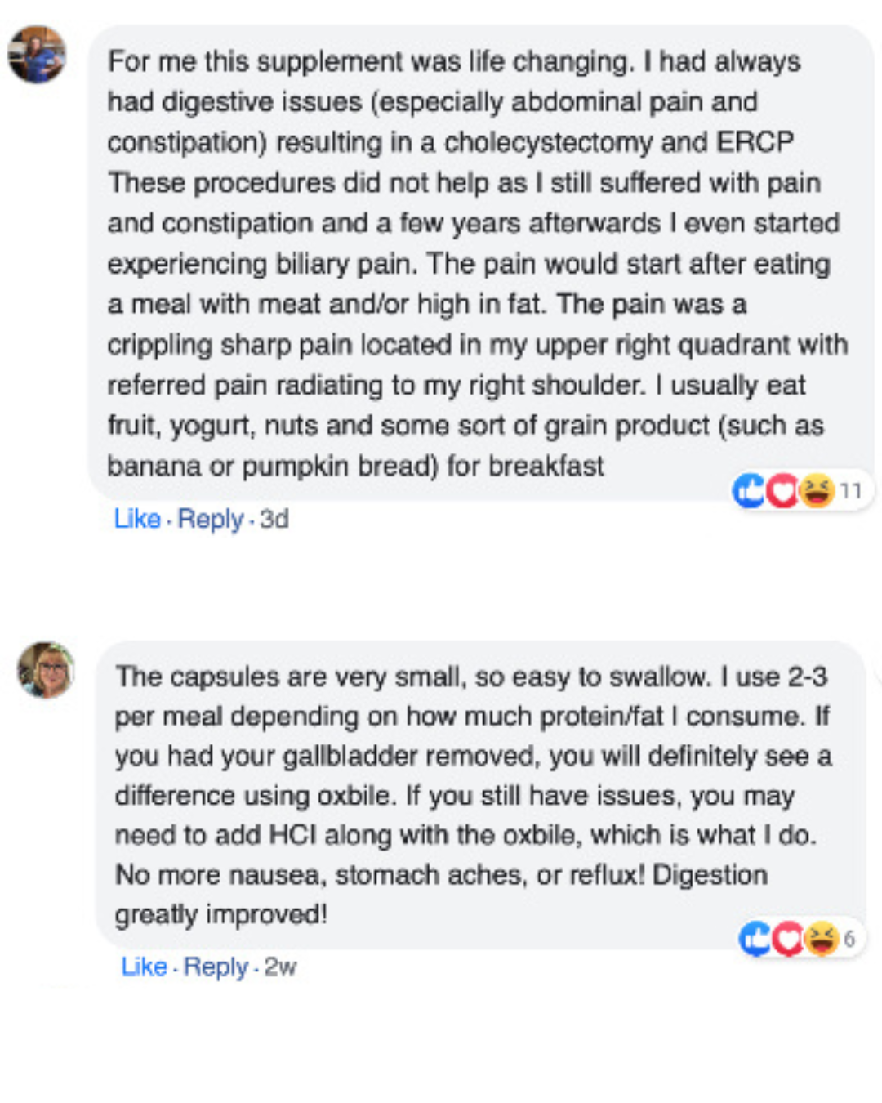Open the 3d timestamp link
Image resolution: width=882 pixels, height=1103 pixels.
(x=274, y=519)
